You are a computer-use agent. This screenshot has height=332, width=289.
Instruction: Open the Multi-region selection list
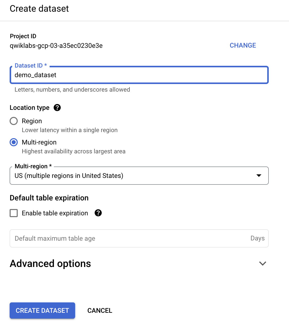(x=139, y=176)
